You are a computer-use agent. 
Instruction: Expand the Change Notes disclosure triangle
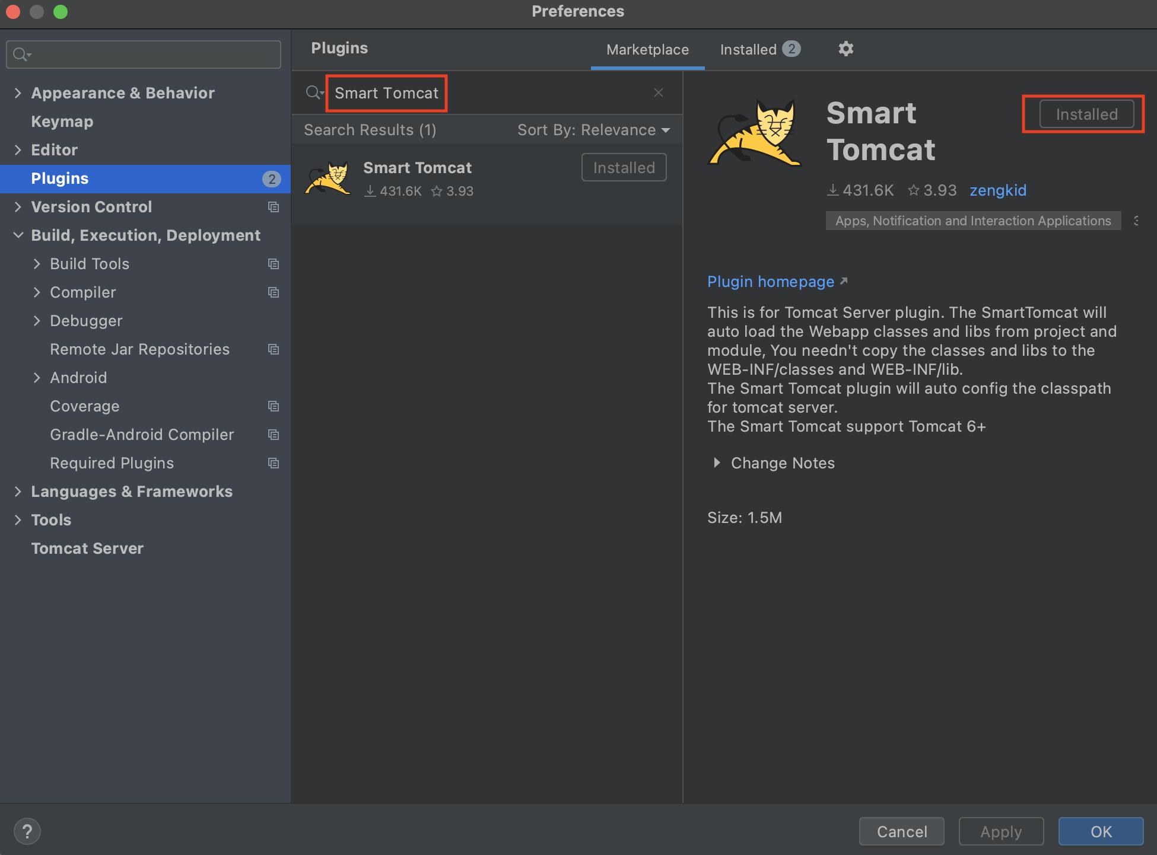[717, 462]
